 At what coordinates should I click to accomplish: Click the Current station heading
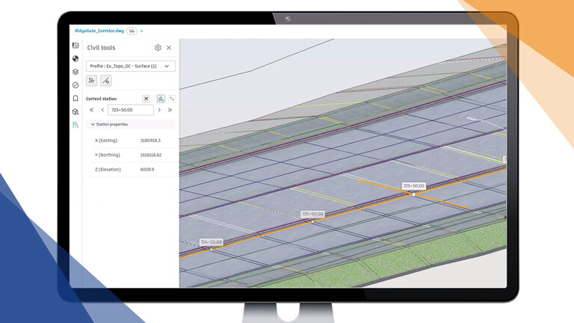(x=101, y=99)
